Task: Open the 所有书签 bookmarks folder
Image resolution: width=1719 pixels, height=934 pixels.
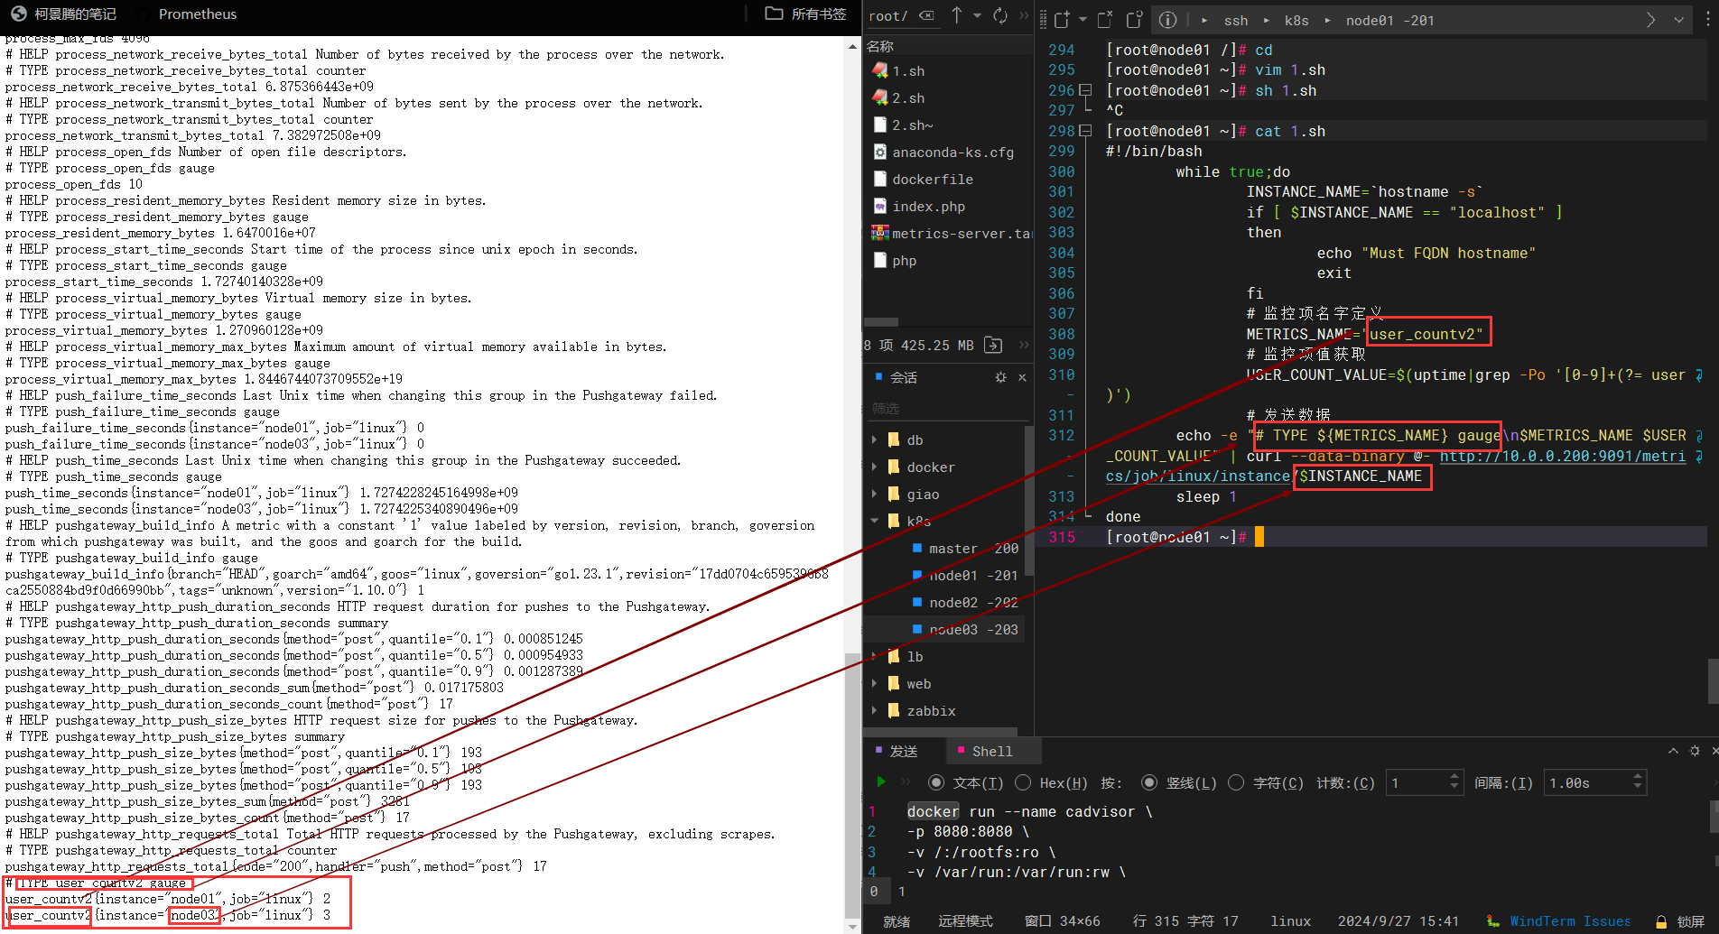Action: tap(805, 14)
